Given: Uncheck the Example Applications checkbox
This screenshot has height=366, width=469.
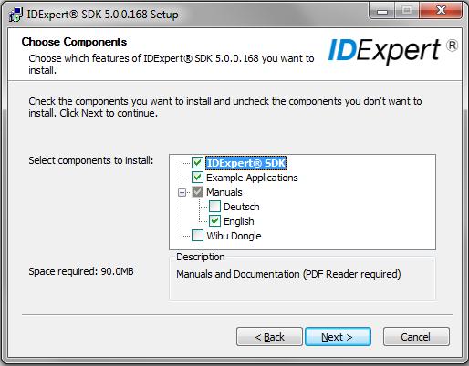Looking at the screenshot, I should 197,178.
